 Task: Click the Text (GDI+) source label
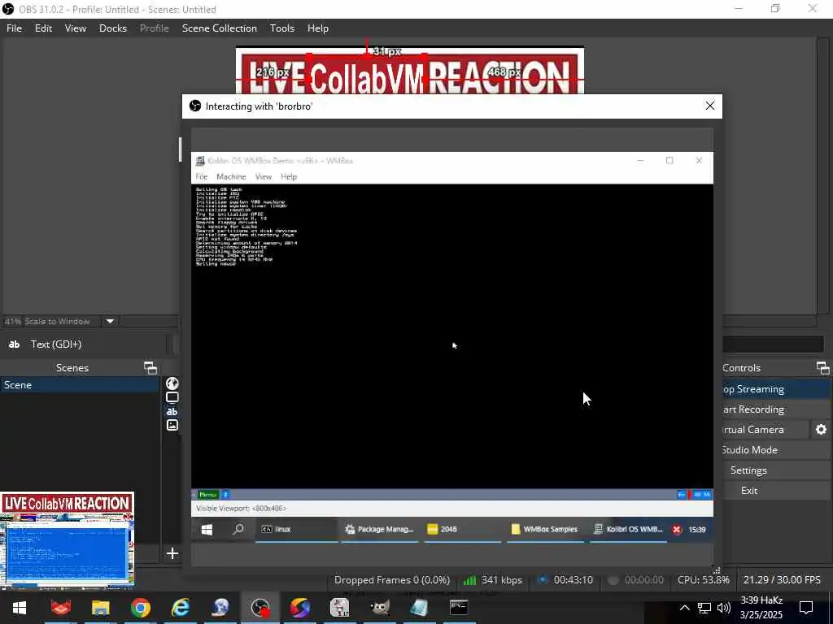click(x=56, y=344)
